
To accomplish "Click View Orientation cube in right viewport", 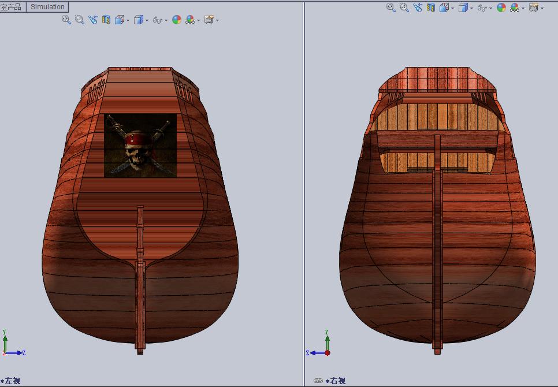I will [444, 8].
